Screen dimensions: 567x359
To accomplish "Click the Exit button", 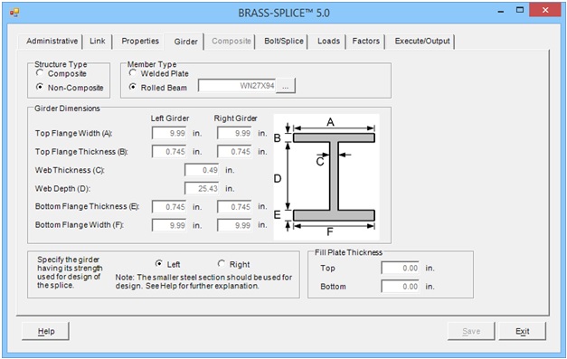I will pyautogui.click(x=522, y=331).
